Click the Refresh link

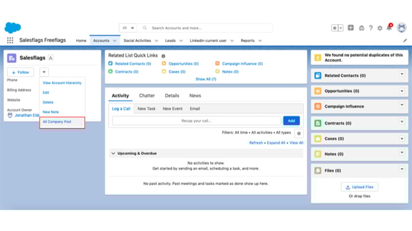256,143
